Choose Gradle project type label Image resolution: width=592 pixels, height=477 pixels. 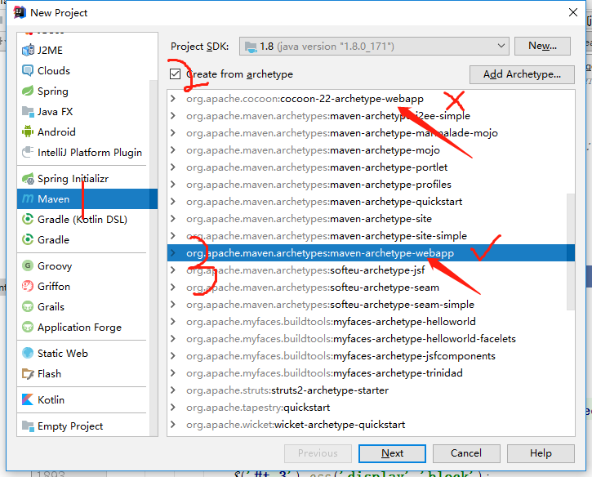click(53, 240)
